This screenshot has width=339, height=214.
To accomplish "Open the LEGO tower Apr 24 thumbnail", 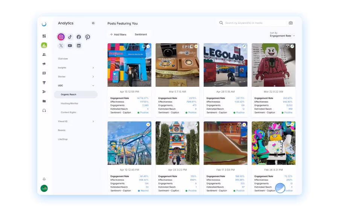I will tap(177, 143).
